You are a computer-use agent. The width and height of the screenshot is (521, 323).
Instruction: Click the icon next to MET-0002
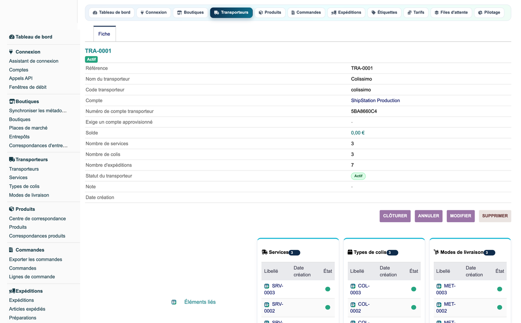(439, 304)
